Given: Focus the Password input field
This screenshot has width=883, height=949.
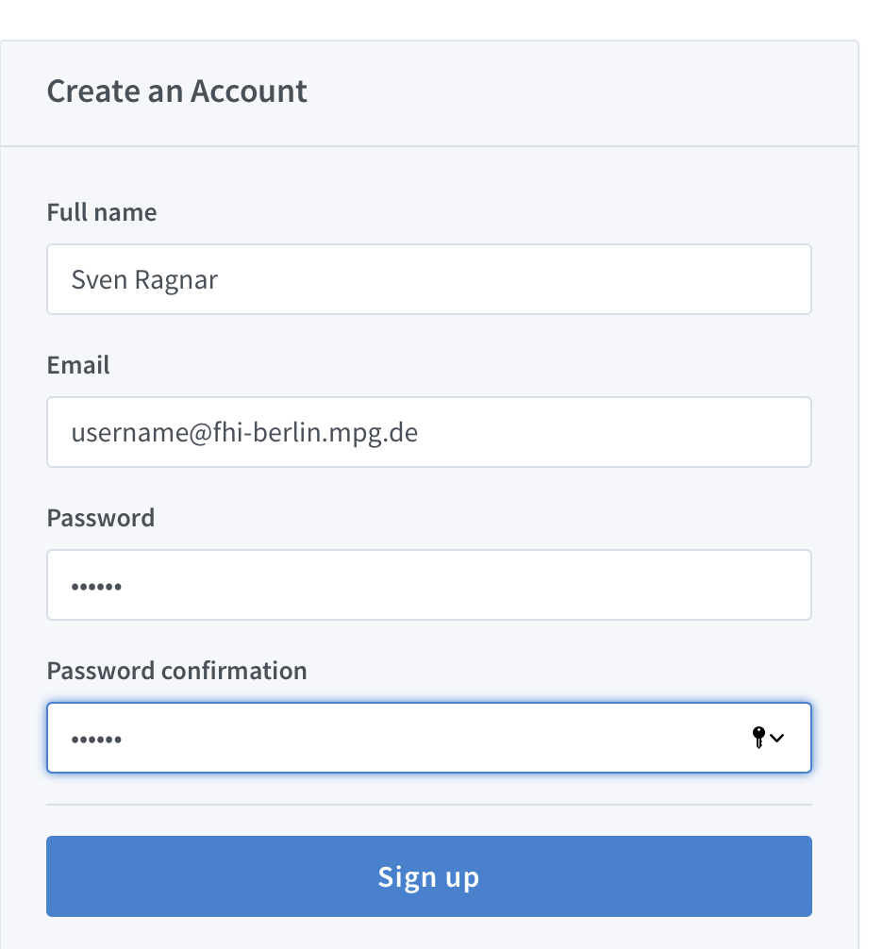Looking at the screenshot, I should (429, 585).
